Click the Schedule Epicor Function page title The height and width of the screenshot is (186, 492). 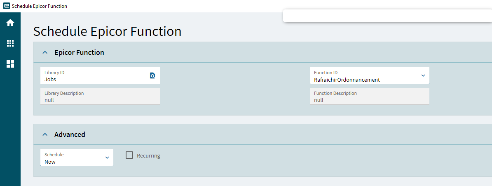(107, 31)
